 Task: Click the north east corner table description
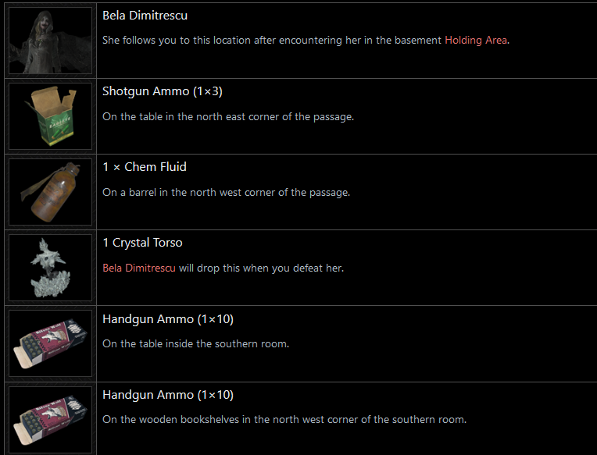(228, 117)
